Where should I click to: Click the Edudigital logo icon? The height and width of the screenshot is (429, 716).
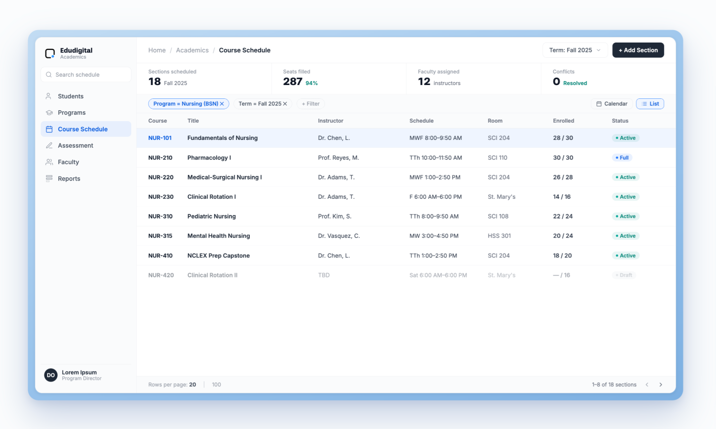pyautogui.click(x=50, y=53)
